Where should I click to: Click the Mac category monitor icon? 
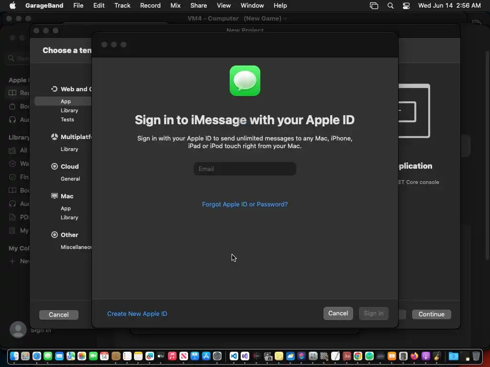pos(55,196)
